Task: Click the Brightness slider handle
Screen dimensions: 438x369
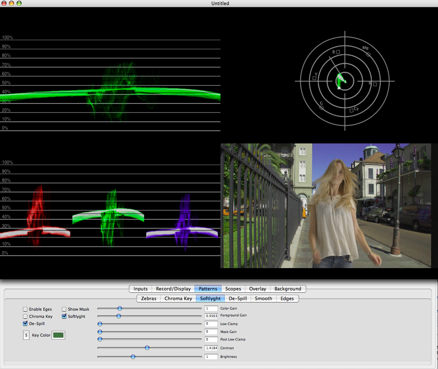Action: [133, 357]
